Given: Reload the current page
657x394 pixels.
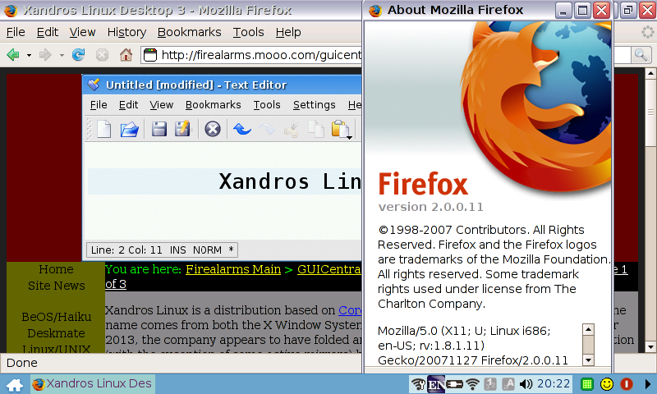Looking at the screenshot, I should pos(78,54).
